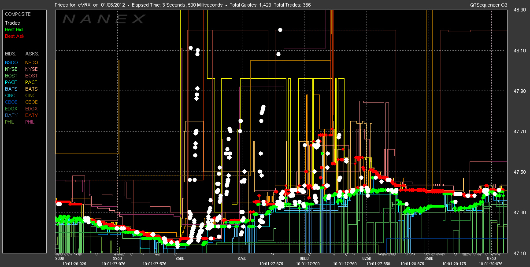Click the 48.10 price axis label
The width and height of the screenshot is (530, 267).
click(519, 51)
